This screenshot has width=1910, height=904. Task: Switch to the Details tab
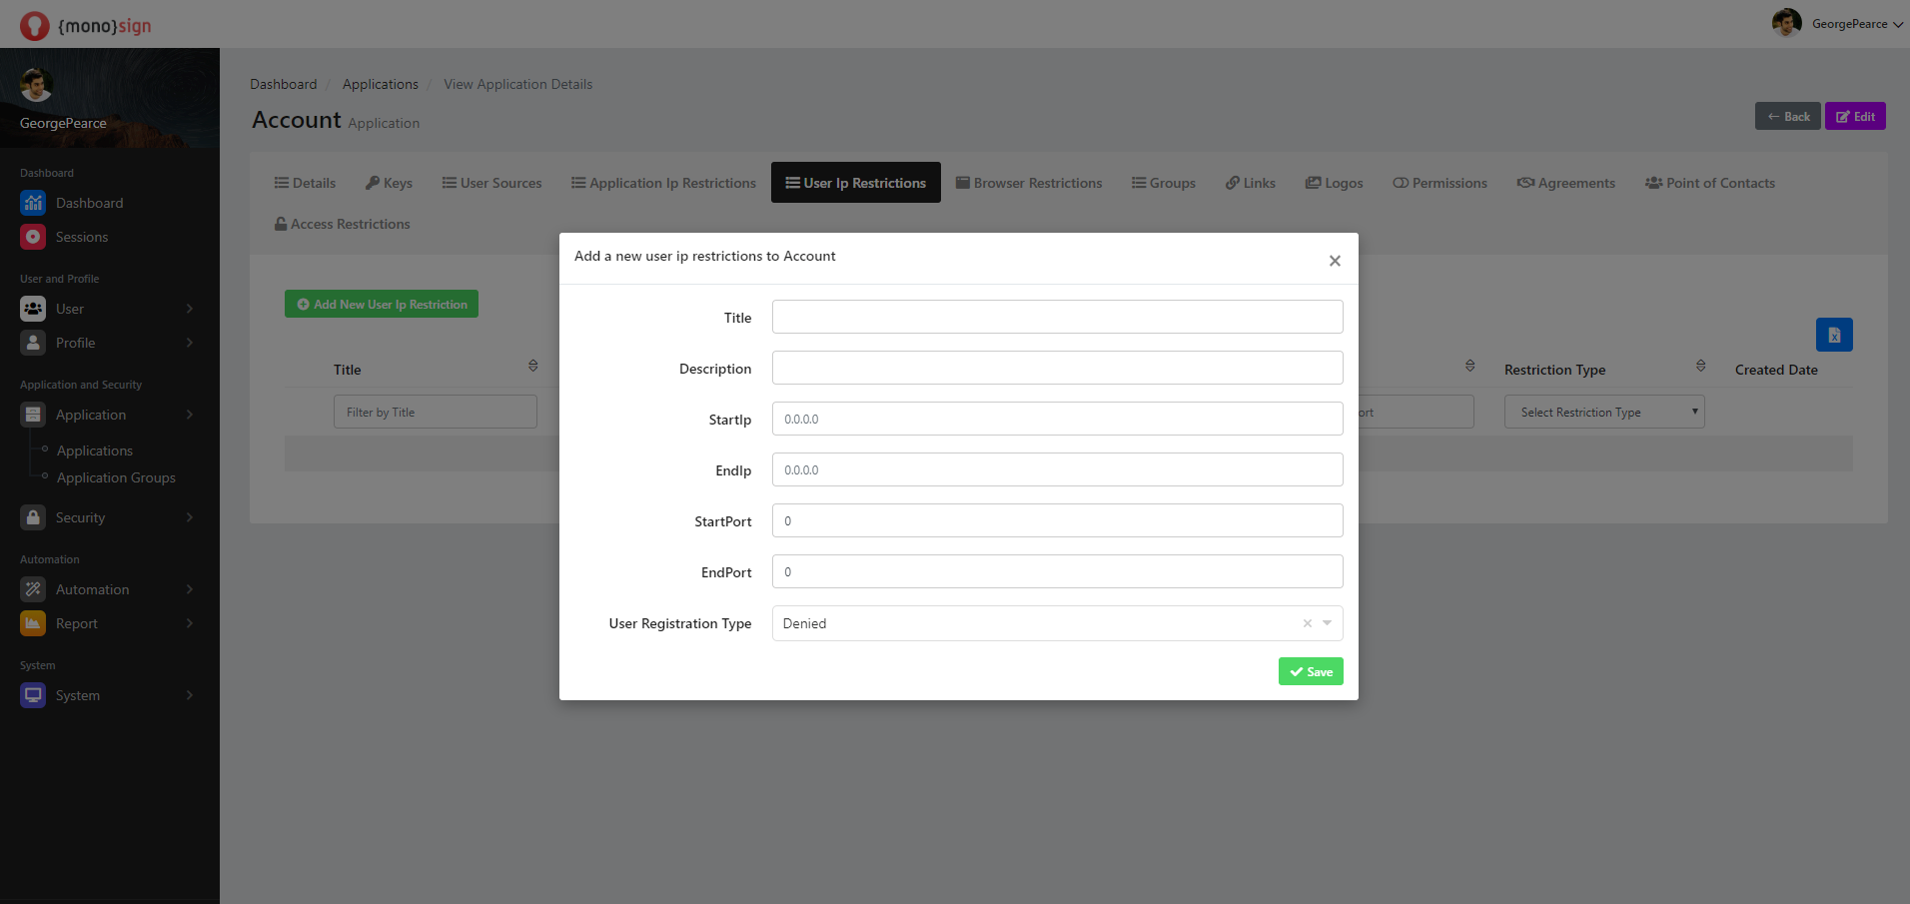point(305,183)
